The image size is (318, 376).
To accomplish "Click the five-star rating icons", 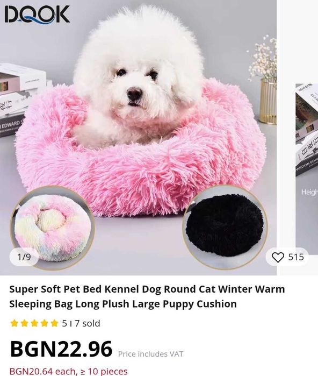I will click(34, 323).
